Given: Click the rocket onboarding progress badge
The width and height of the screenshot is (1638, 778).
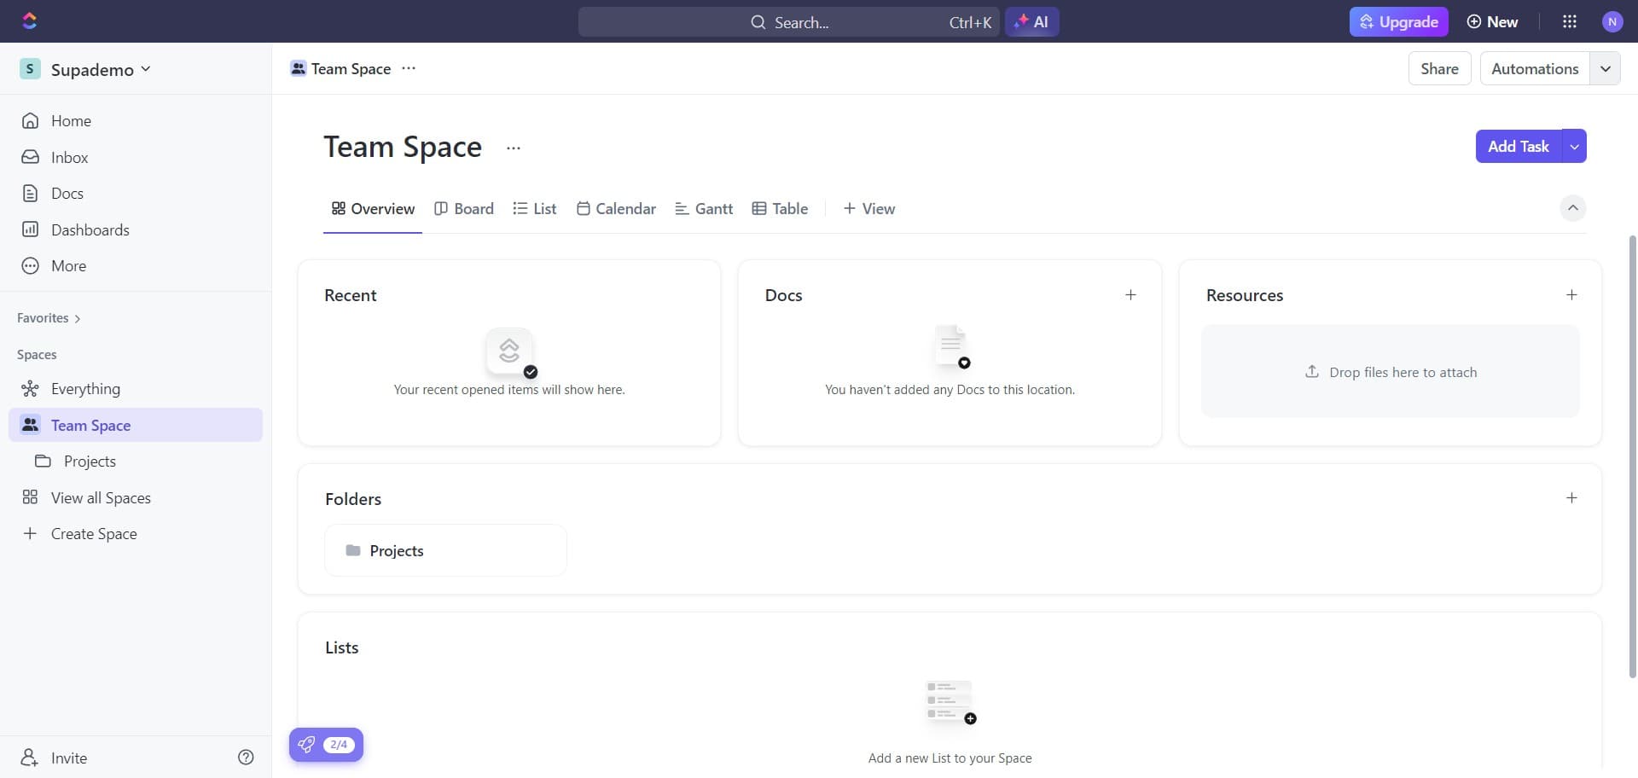Looking at the screenshot, I should (325, 744).
